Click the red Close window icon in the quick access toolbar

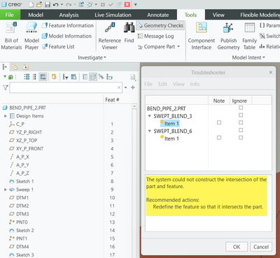pyautogui.click(x=127, y=4)
